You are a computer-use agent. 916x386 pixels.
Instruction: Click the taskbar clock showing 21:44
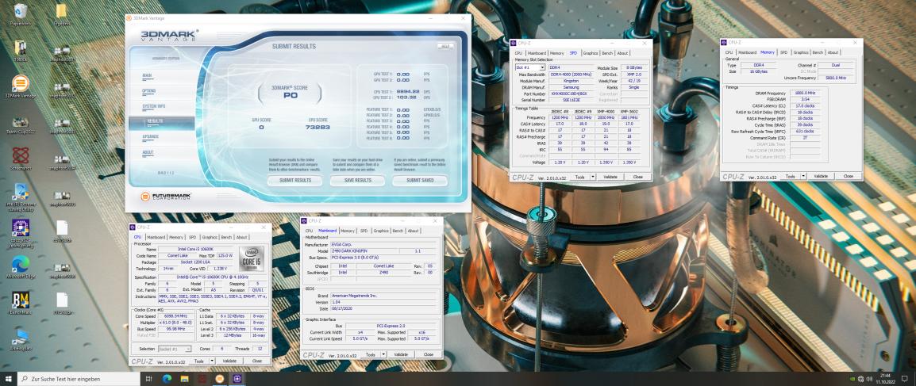pyautogui.click(x=885, y=378)
